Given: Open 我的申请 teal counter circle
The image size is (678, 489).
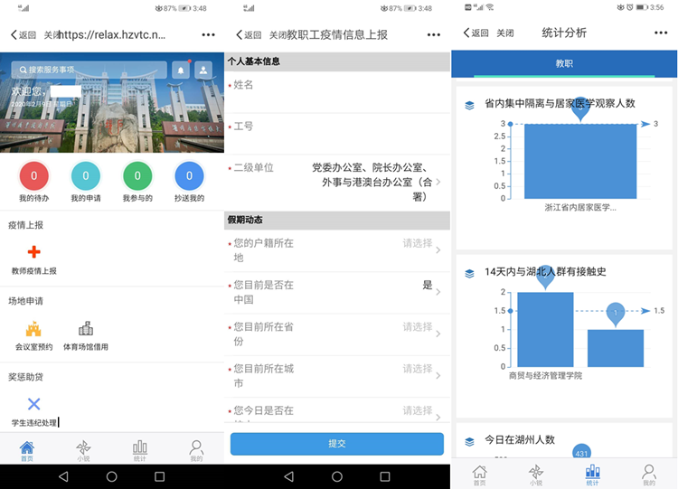Looking at the screenshot, I should 86,176.
